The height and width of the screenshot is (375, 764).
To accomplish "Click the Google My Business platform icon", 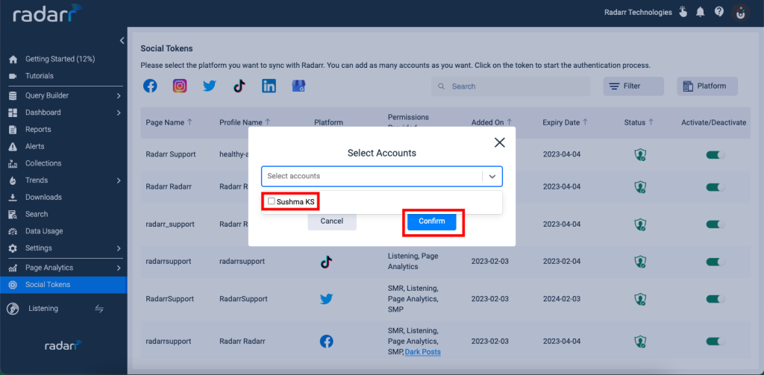I will (x=298, y=86).
